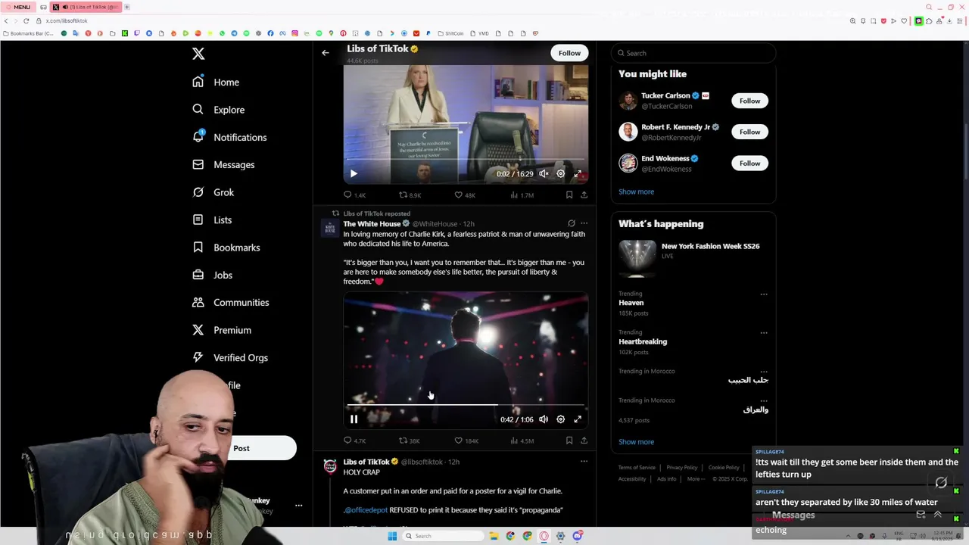Unmute the top video
Screen dimensions: 969x545
coord(544,173)
